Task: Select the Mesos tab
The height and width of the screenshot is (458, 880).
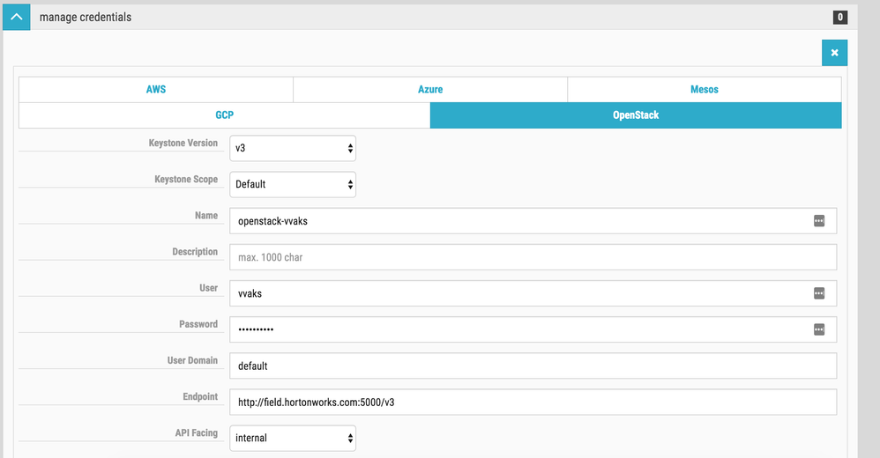Action: 704,90
